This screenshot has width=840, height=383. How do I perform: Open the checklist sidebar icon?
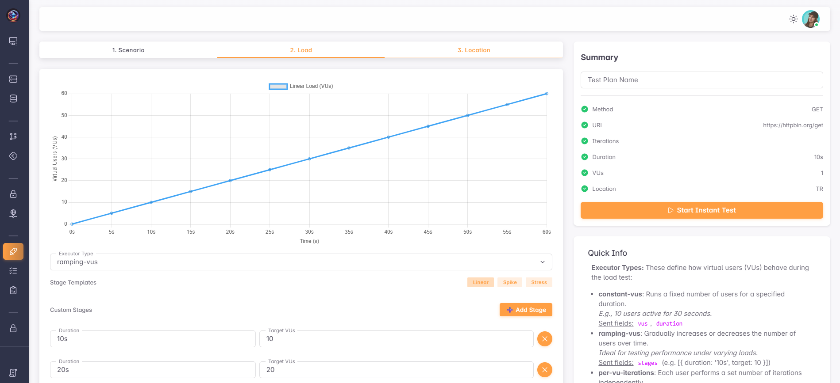tap(13, 271)
